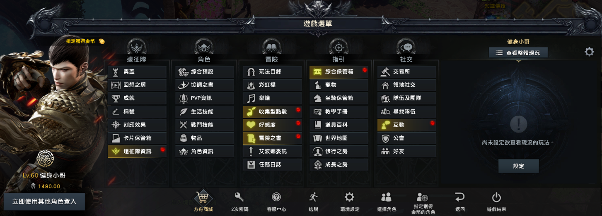
Task: Click the 指定獲得金幣的角色 icon
Action: coord(423,197)
